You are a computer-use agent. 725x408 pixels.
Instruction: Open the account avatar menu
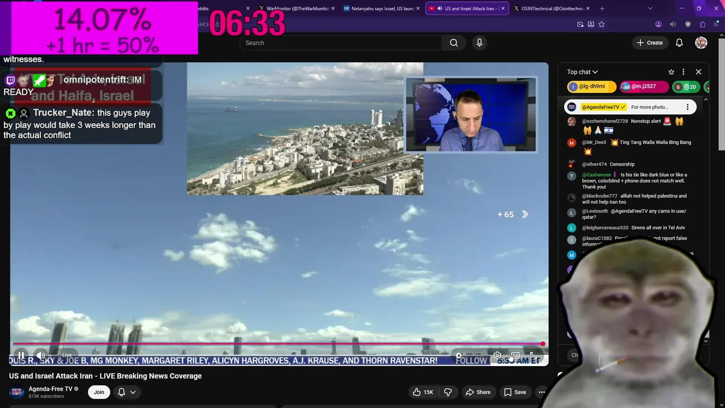[701, 42]
